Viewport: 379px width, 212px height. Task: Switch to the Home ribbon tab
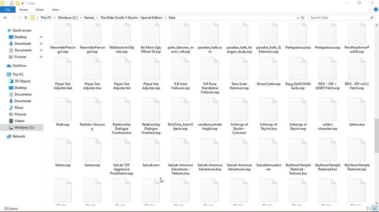[x=23, y=10]
